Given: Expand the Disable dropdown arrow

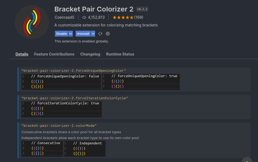Looking at the screenshot, I should [x=71, y=34].
